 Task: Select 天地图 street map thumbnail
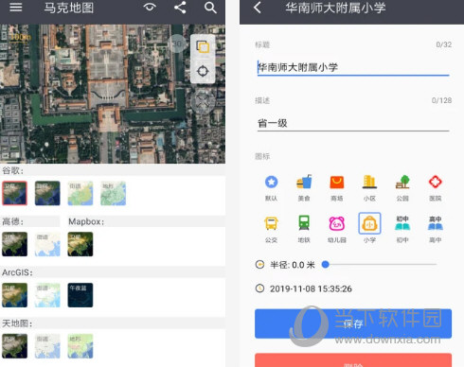[x=47, y=346]
